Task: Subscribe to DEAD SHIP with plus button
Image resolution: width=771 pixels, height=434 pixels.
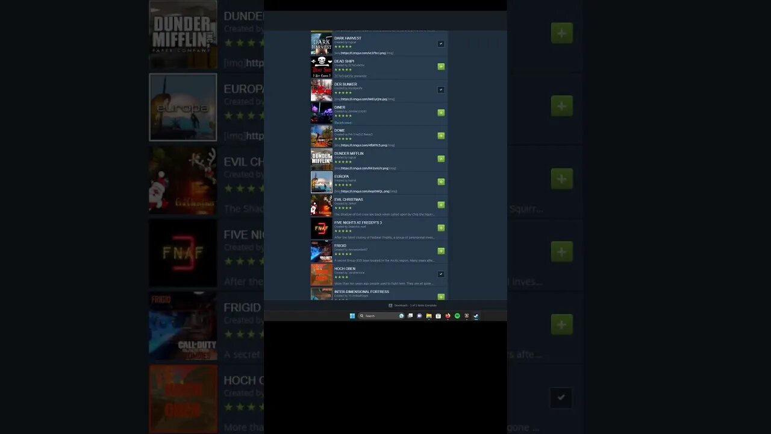Action: coord(441,66)
